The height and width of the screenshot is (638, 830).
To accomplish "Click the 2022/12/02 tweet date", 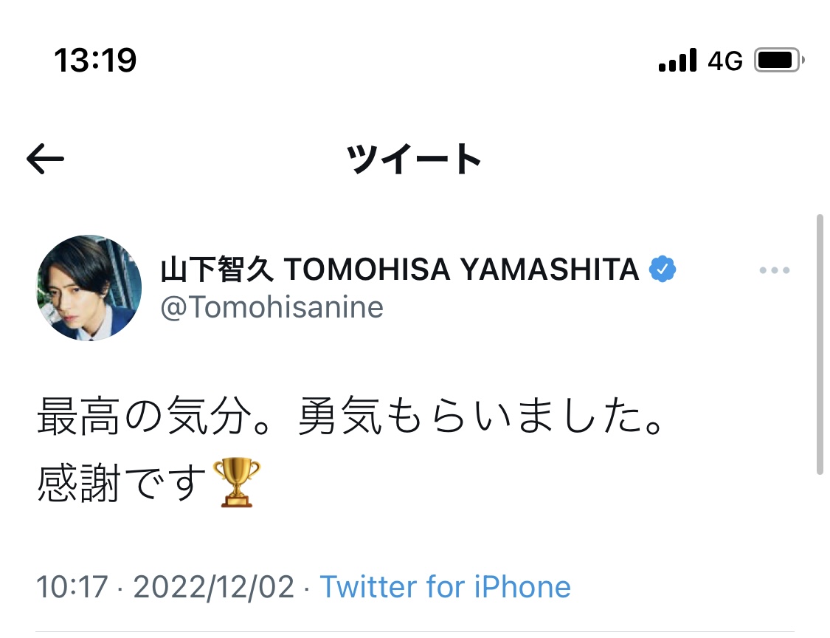I will pos(214,588).
